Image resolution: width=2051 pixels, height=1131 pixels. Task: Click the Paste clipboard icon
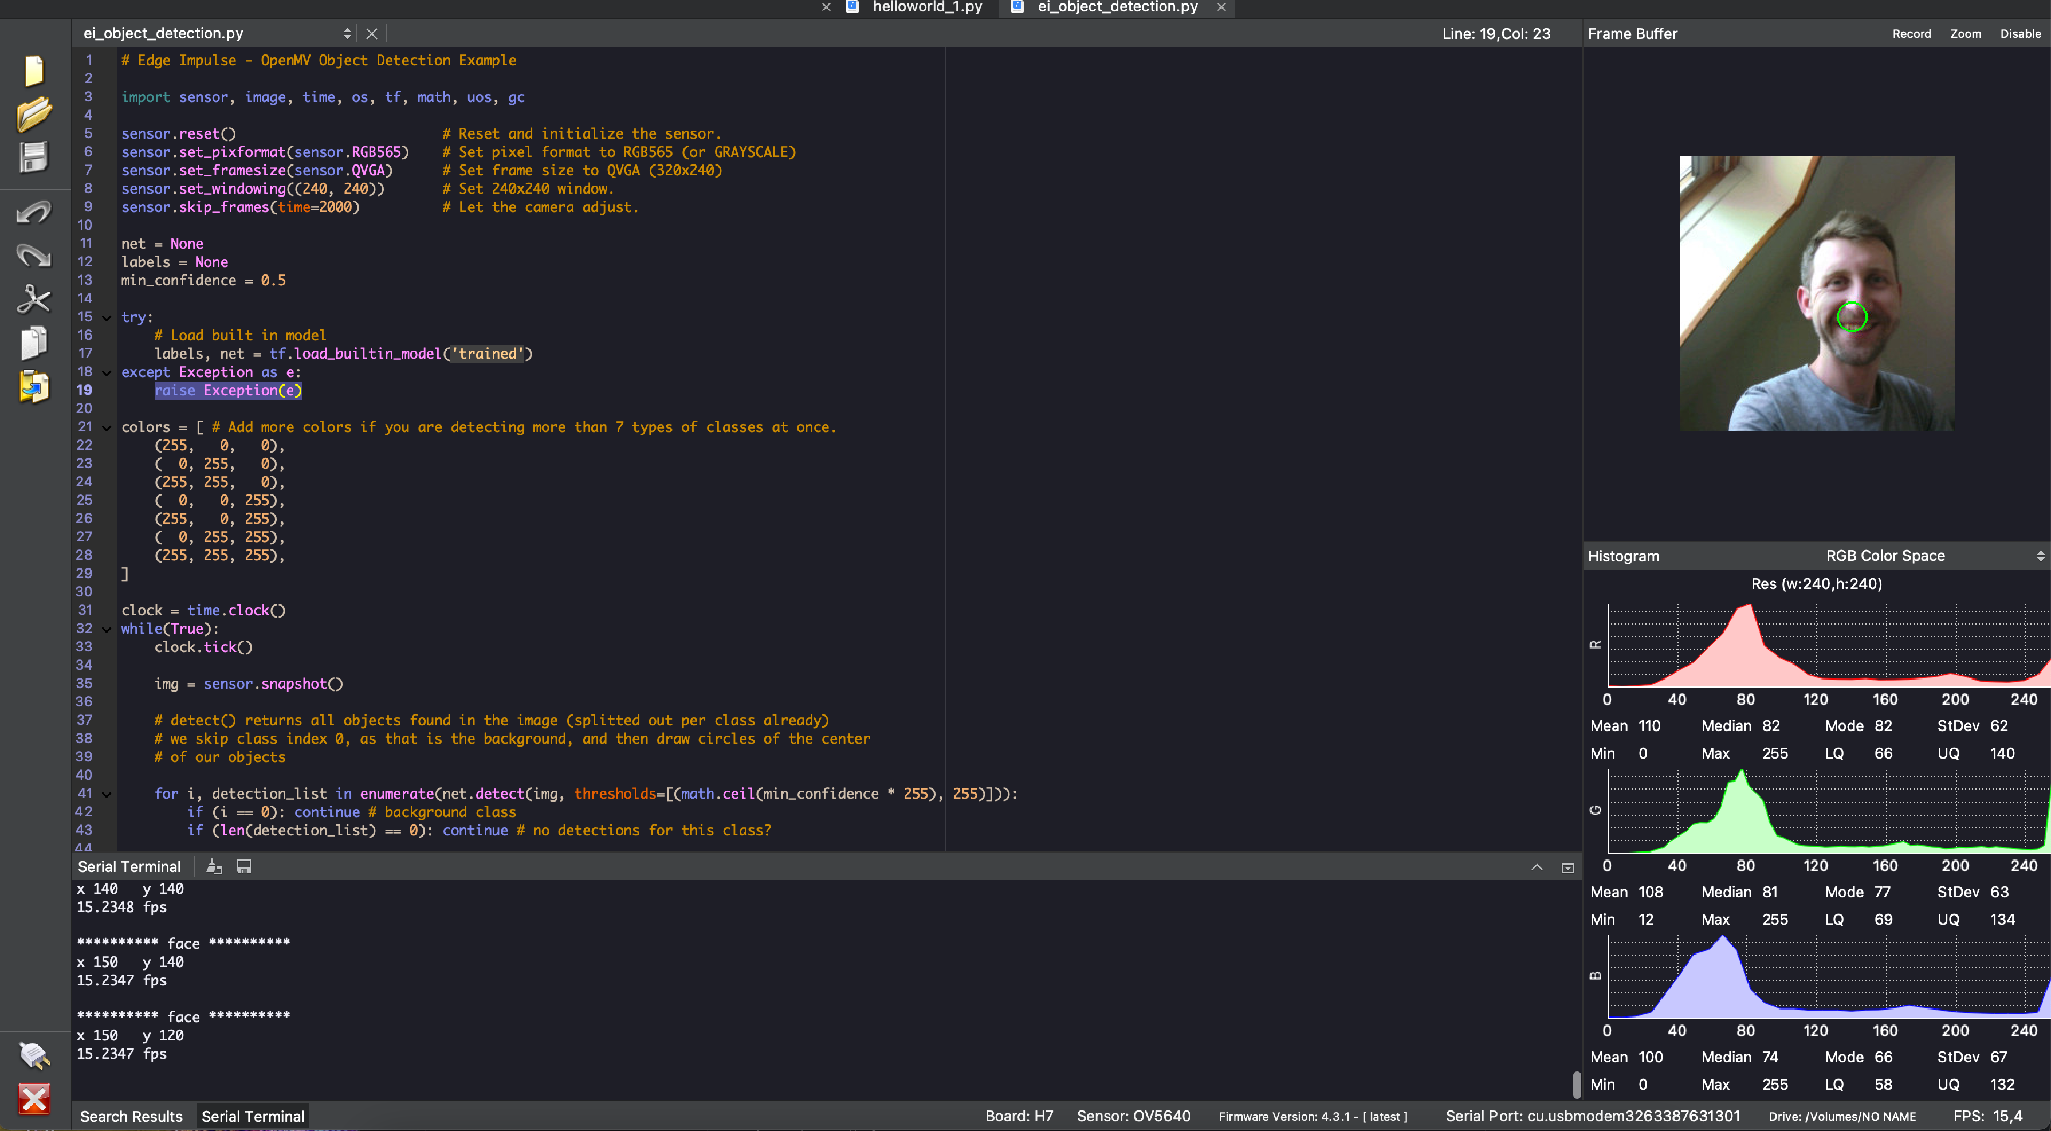pos(33,387)
